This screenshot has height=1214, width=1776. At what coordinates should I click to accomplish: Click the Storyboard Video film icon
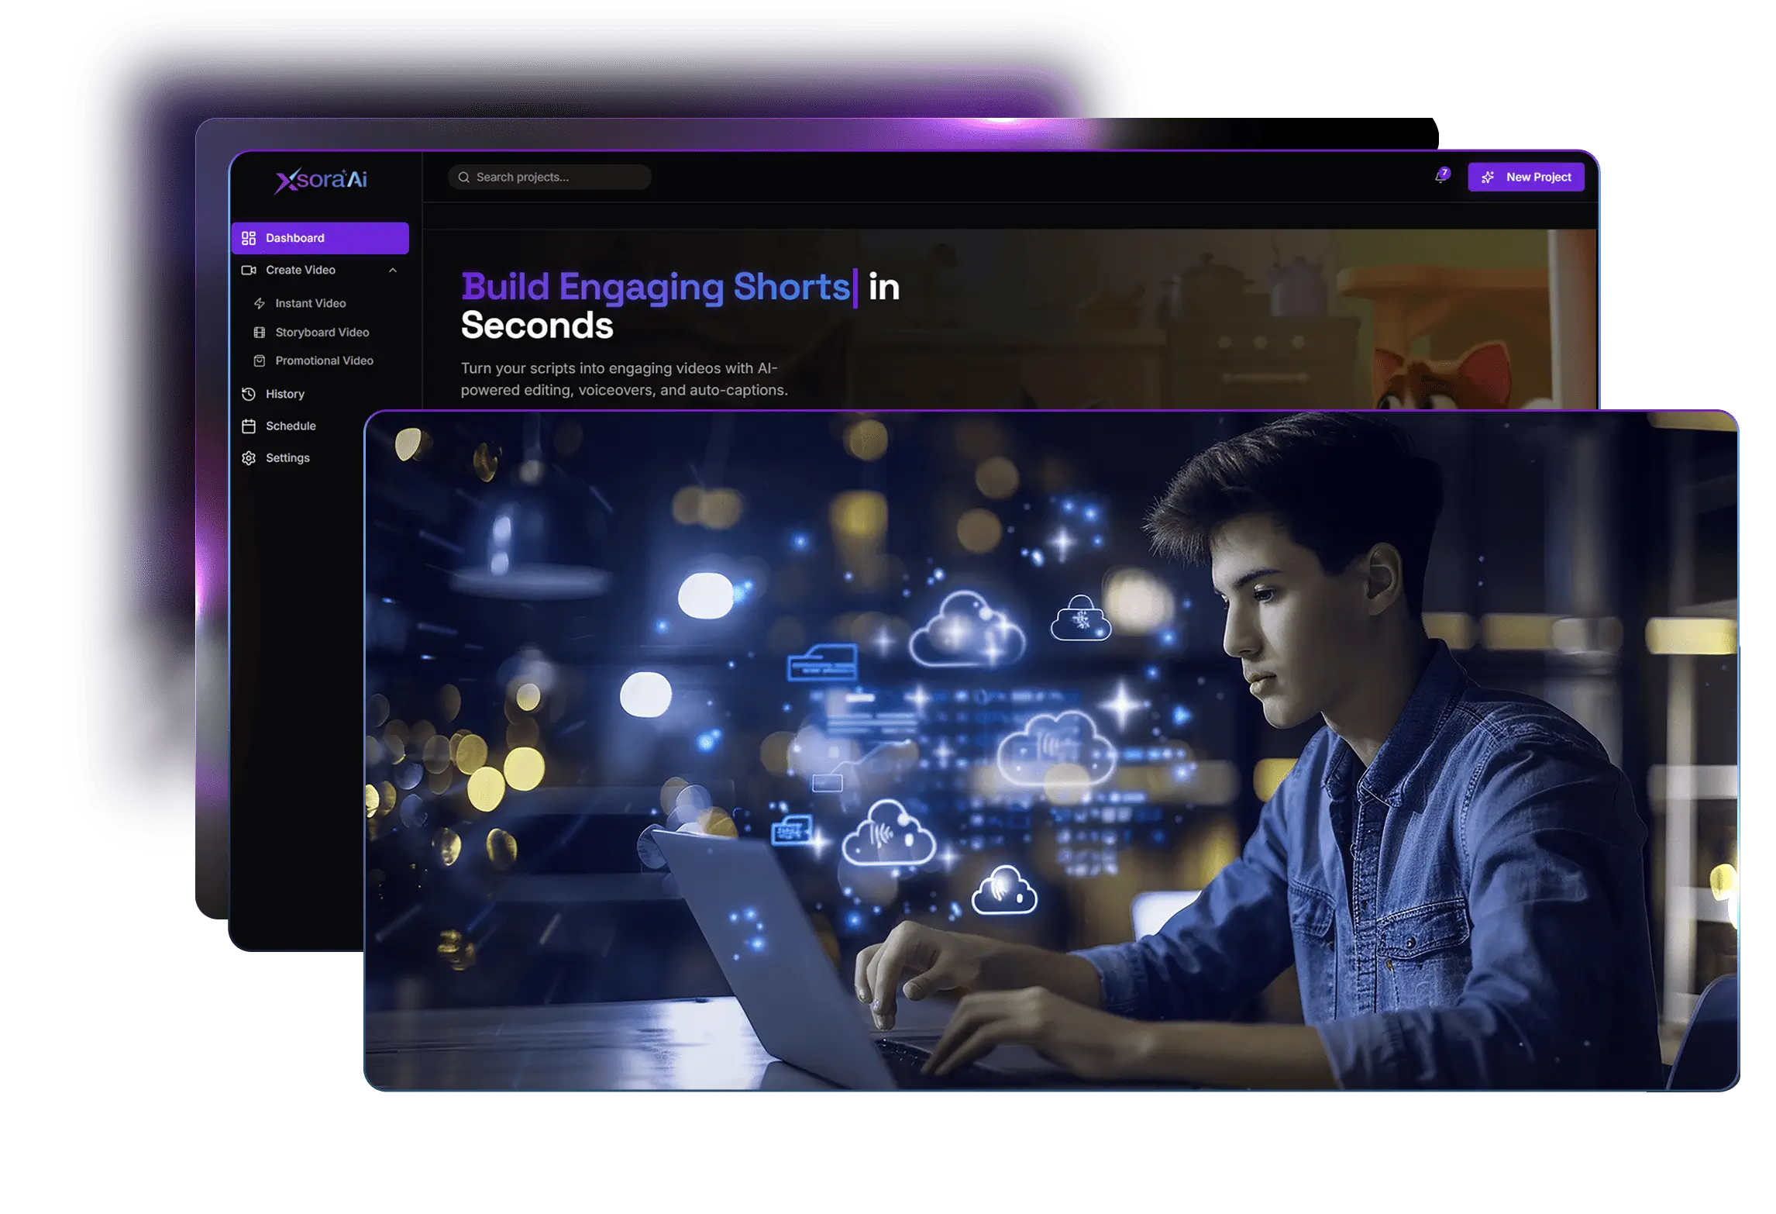click(x=260, y=332)
